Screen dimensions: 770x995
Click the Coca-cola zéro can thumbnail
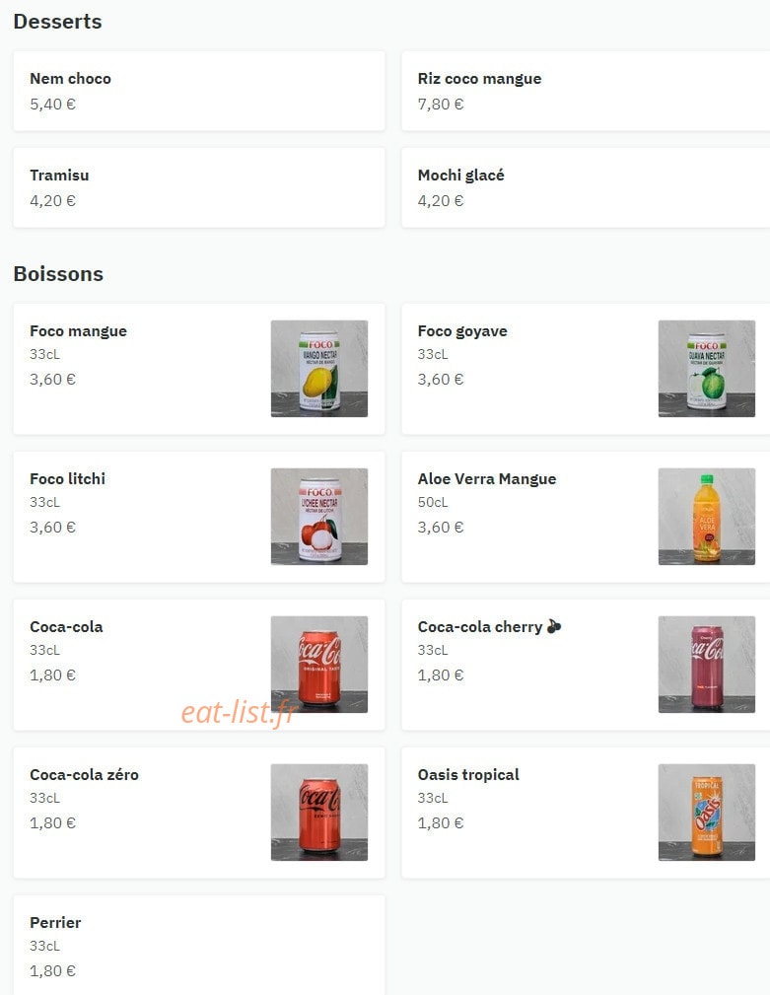point(319,813)
